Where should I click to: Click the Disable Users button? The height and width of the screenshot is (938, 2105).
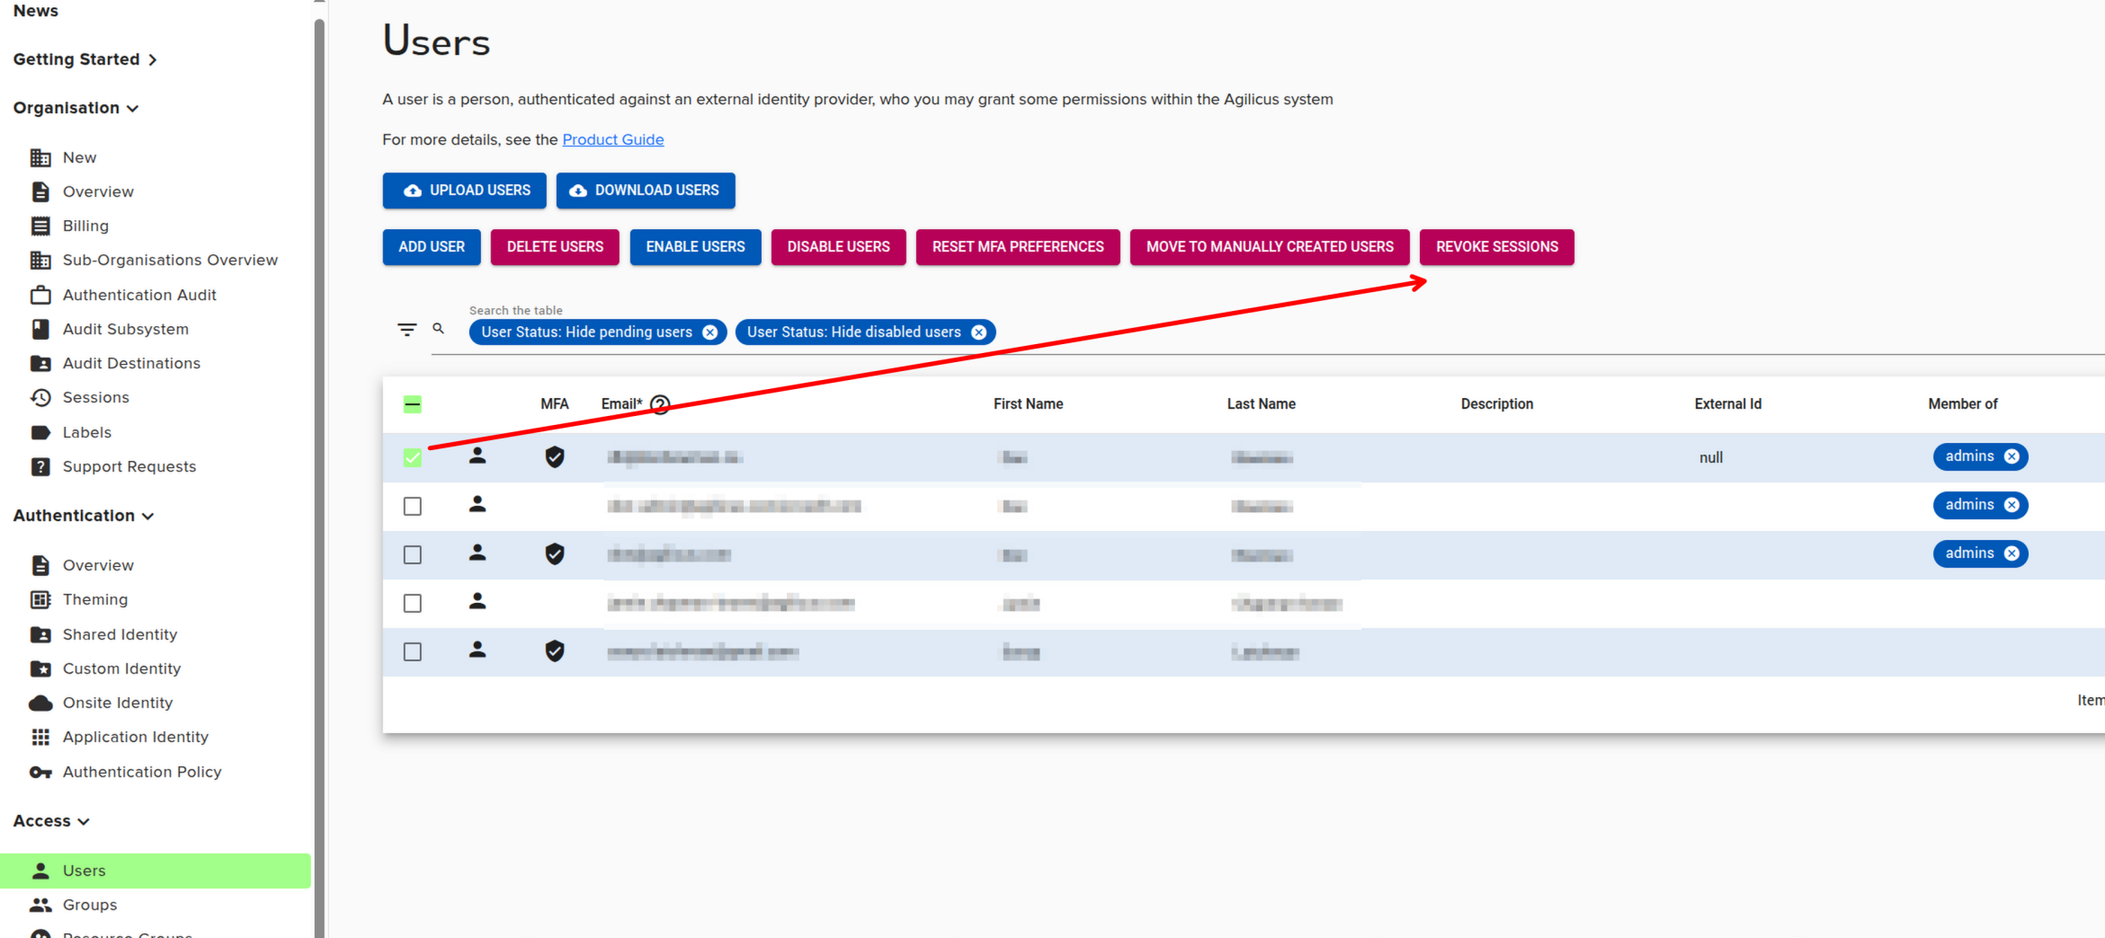click(839, 247)
